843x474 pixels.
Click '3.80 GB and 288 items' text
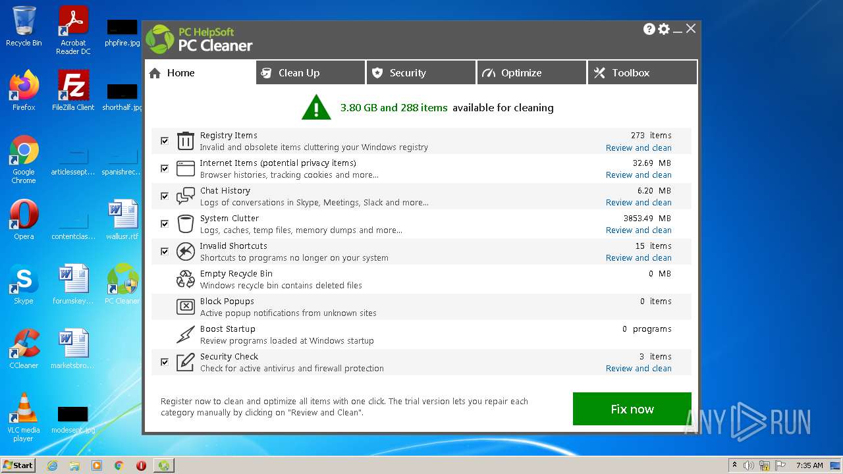coord(394,108)
